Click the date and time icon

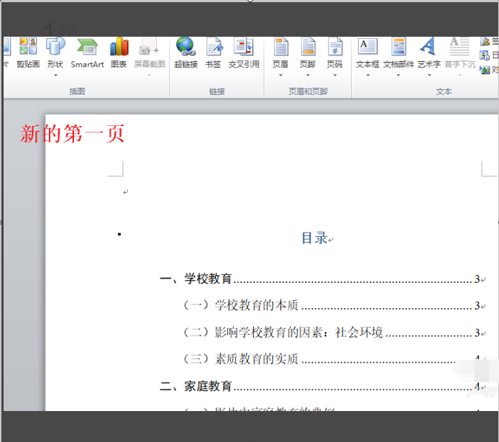[485, 55]
